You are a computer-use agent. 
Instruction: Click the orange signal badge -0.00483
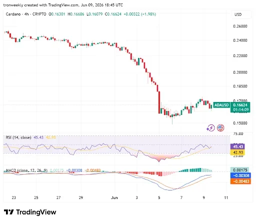[x=240, y=181]
